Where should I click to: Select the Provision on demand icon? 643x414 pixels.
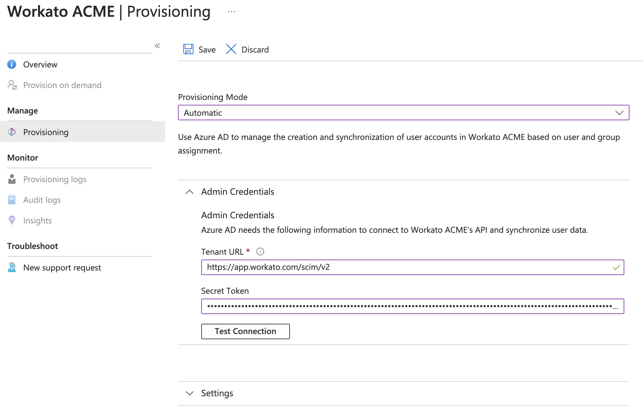point(12,85)
